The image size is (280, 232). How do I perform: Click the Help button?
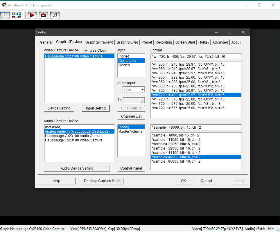pos(56,181)
